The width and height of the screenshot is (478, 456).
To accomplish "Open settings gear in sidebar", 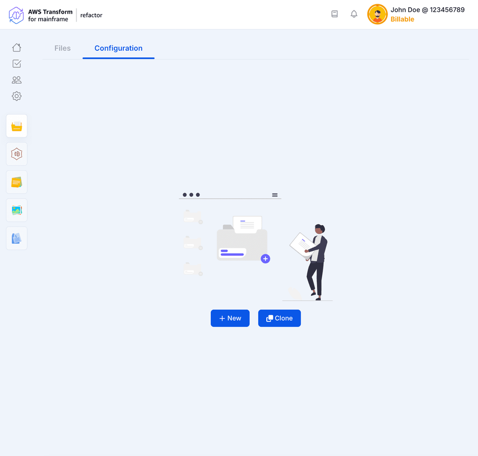I will 17,96.
